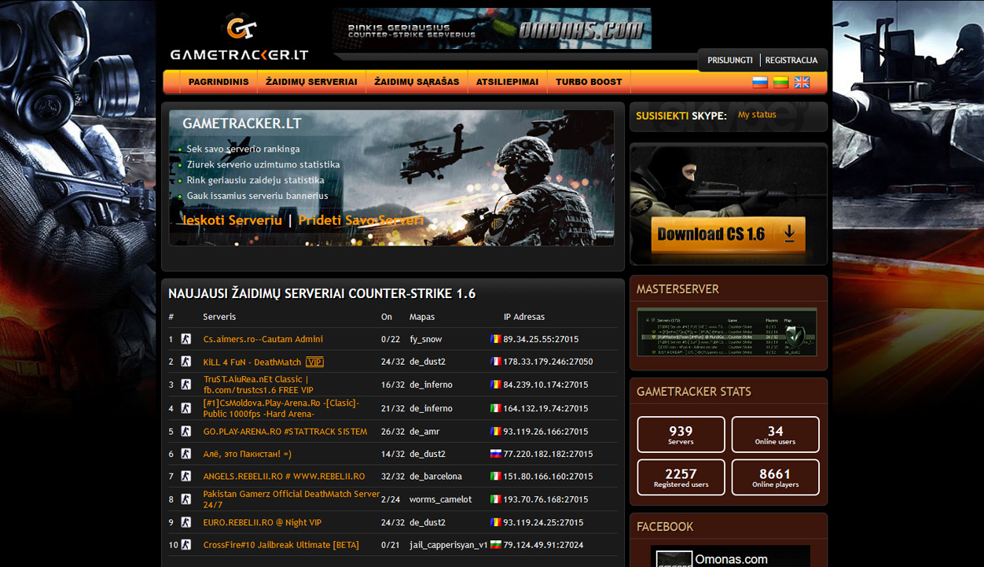Click game icon beside KiLL 4 FuN server
This screenshot has height=567, width=984.
[186, 362]
